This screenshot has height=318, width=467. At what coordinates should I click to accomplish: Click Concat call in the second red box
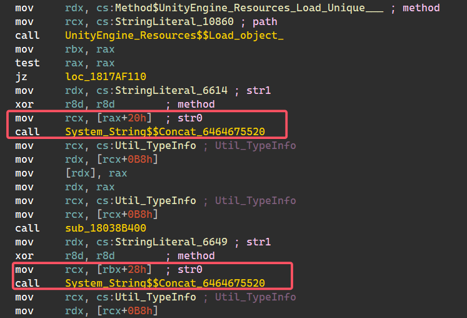pyautogui.click(x=164, y=284)
